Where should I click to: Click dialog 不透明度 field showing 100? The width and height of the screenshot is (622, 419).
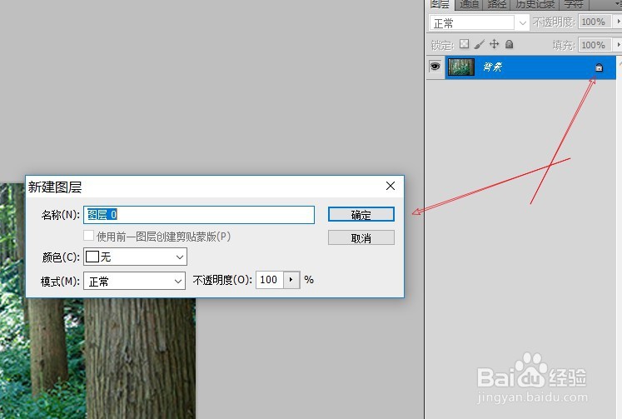pos(269,280)
